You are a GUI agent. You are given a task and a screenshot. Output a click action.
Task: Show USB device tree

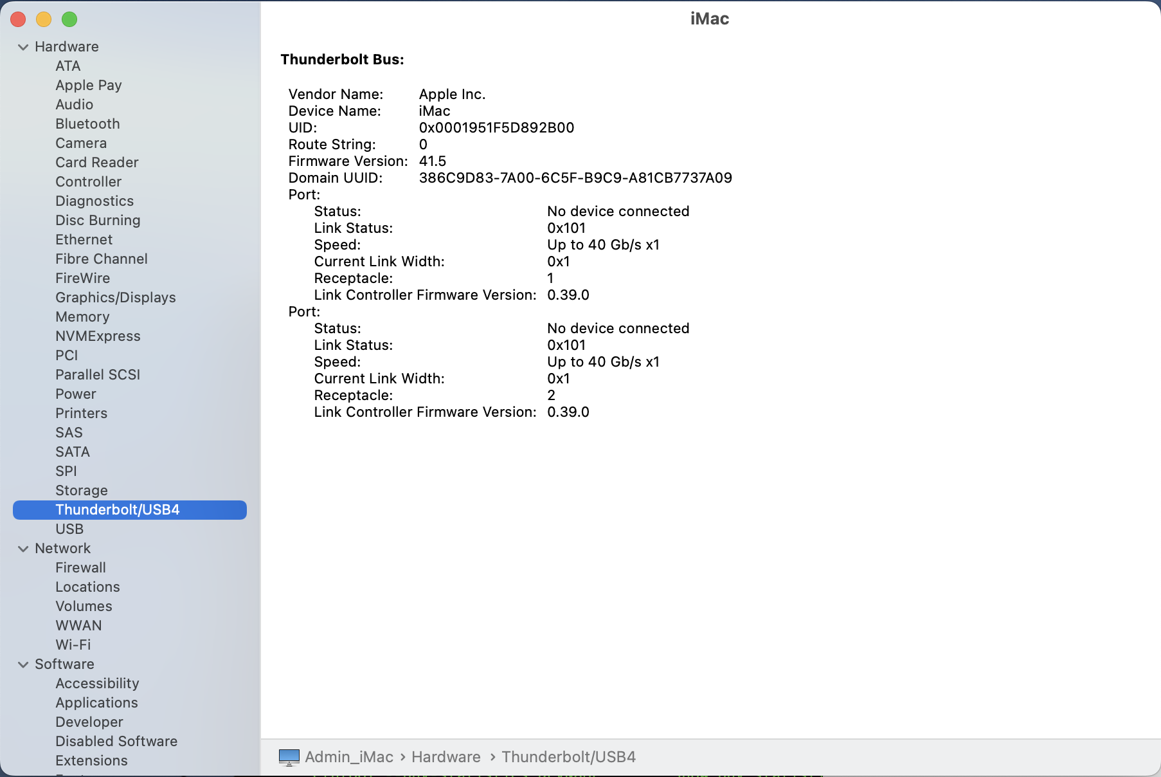(69, 529)
